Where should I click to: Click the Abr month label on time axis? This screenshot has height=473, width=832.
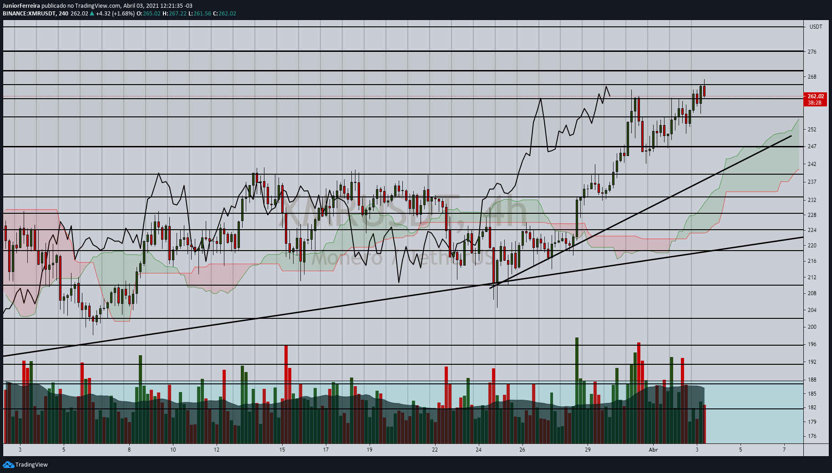pos(653,450)
